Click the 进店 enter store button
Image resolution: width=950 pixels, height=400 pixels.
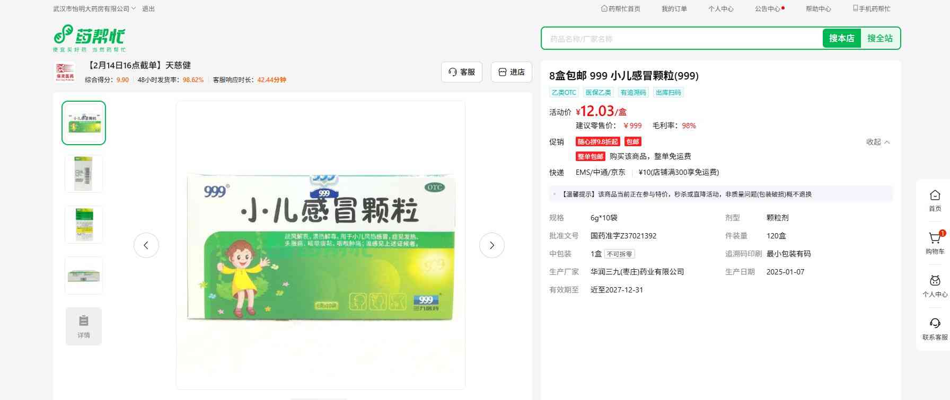click(511, 72)
